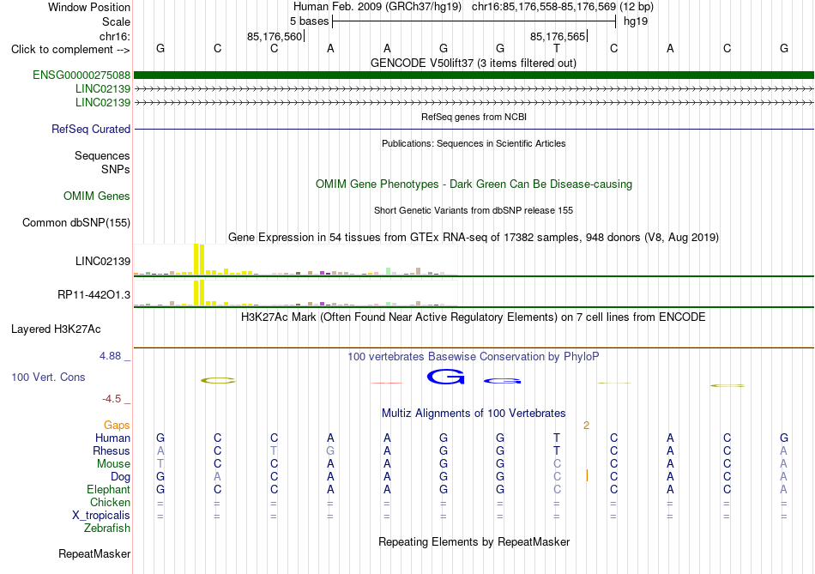Click the chr16:85,176,558-85,176,569 position text
The height and width of the screenshot is (574, 815).
[x=544, y=7]
